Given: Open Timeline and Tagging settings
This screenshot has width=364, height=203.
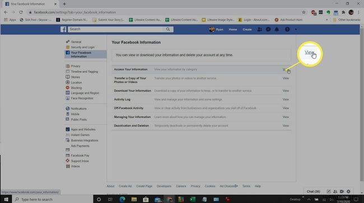Looking at the screenshot, I should (x=84, y=72).
